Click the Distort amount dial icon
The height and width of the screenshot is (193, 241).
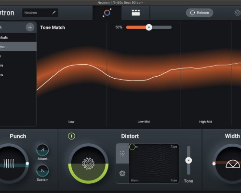click(x=88, y=164)
